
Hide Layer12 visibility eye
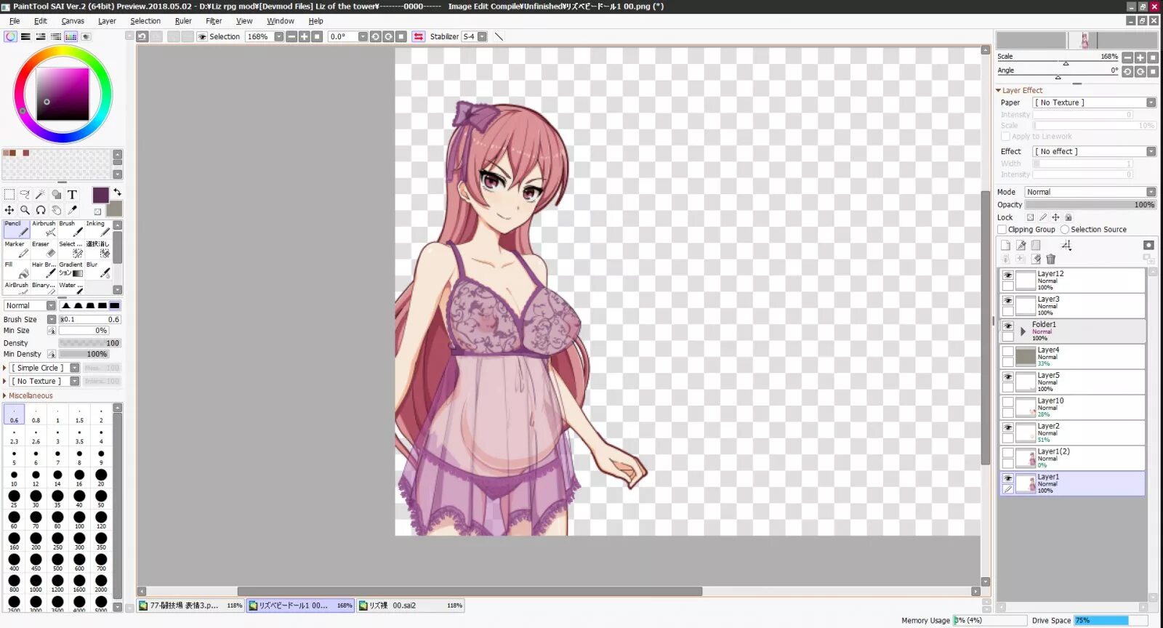click(1007, 275)
